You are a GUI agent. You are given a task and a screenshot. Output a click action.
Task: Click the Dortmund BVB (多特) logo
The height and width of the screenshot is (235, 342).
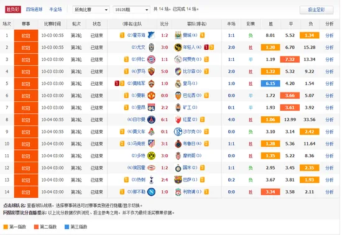click(151, 155)
